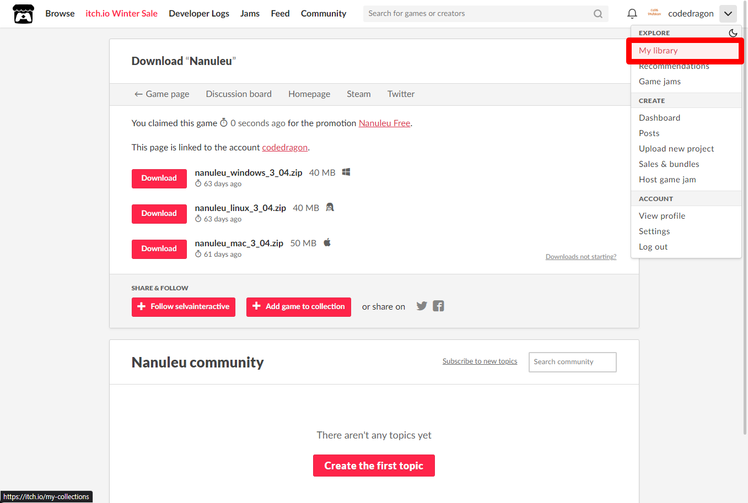Click the Windows platform icon
This screenshot has width=748, height=503.
[346, 172]
